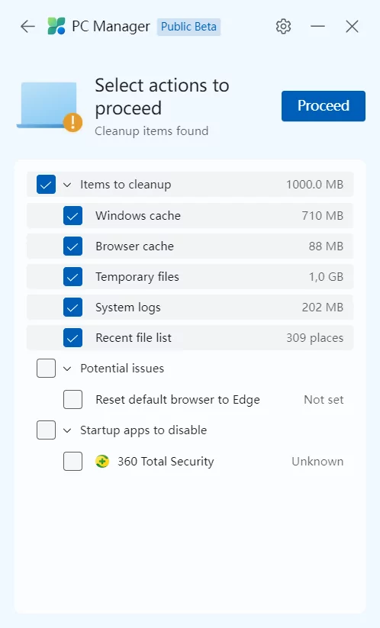
Task: Go back with the arrow icon
Action: [x=27, y=27]
